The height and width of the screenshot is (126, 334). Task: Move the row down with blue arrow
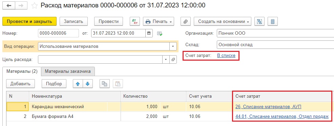87,84
